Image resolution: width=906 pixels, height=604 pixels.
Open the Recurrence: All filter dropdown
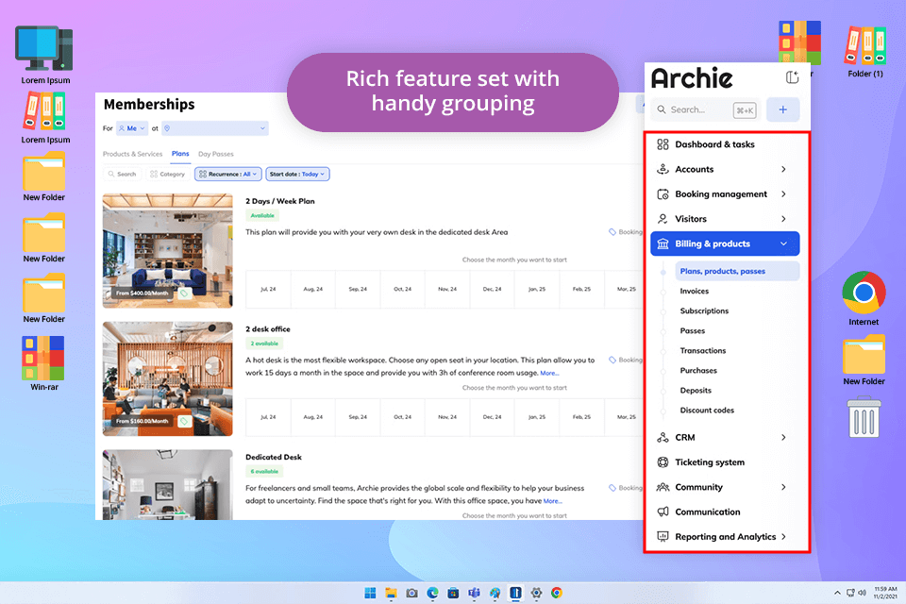[x=228, y=174]
